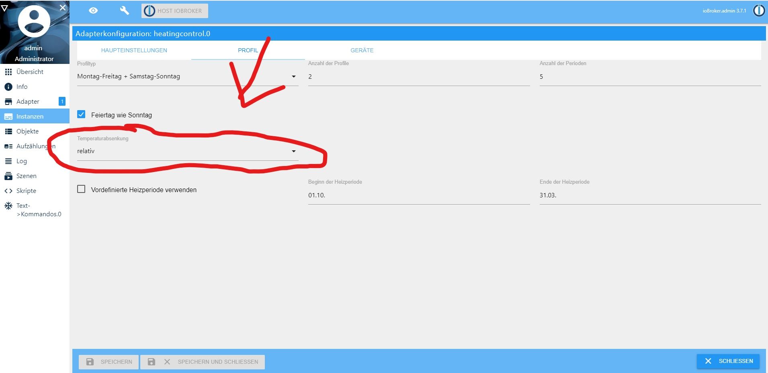Click the Anzahl der Perioden field

649,77
